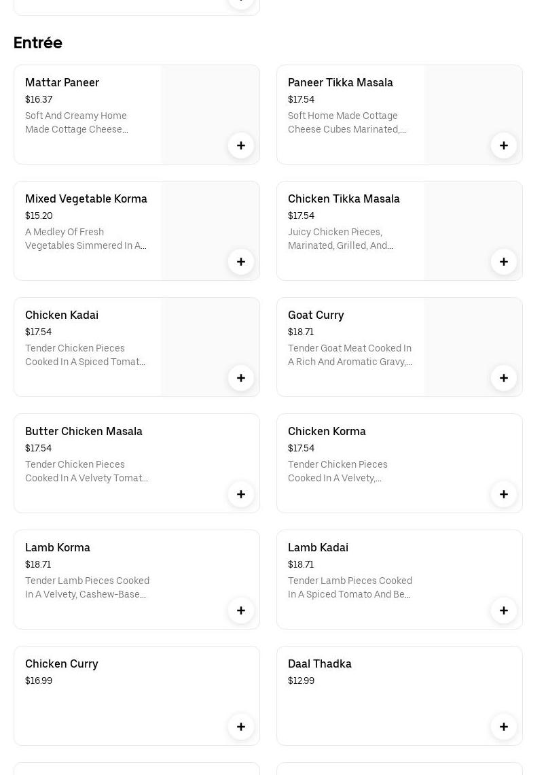This screenshot has height=775, width=546.
Task: Add Lamb Korma to the order
Action: click(241, 610)
